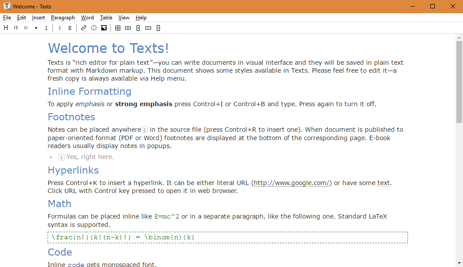Open the Paragraph menu

63,18
